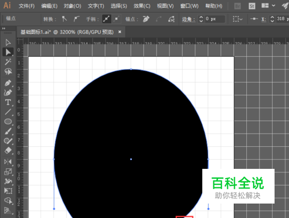This screenshot has height=218, width=289.
Task: Select the top anchor point of the ellipse
Action: coord(131,69)
